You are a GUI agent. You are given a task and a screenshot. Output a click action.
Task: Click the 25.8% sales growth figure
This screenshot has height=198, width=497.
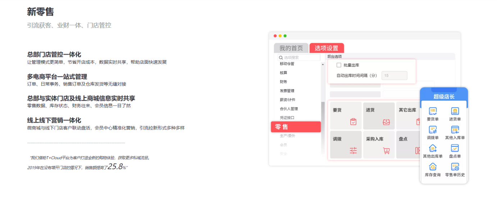pyautogui.click(x=117, y=167)
